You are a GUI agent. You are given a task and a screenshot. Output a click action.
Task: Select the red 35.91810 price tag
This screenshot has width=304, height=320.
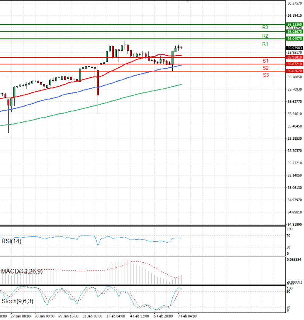[x=295, y=57]
